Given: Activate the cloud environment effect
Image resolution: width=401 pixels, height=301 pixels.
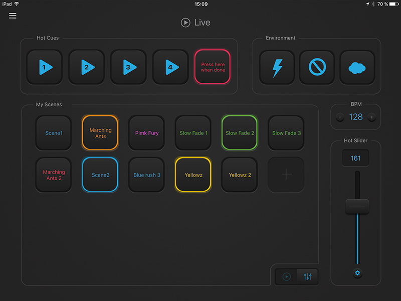Looking at the screenshot, I should point(357,67).
